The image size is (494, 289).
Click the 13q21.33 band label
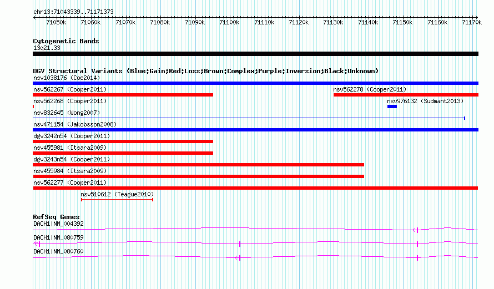pyautogui.click(x=47, y=48)
